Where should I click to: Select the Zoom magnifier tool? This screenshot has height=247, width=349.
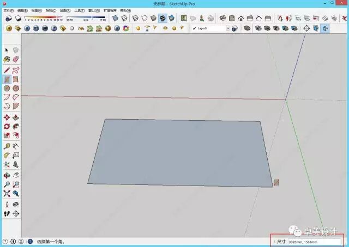(x=7, y=184)
